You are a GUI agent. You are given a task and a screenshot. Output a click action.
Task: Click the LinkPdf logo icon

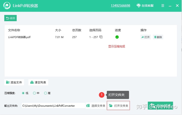tap(7, 6)
